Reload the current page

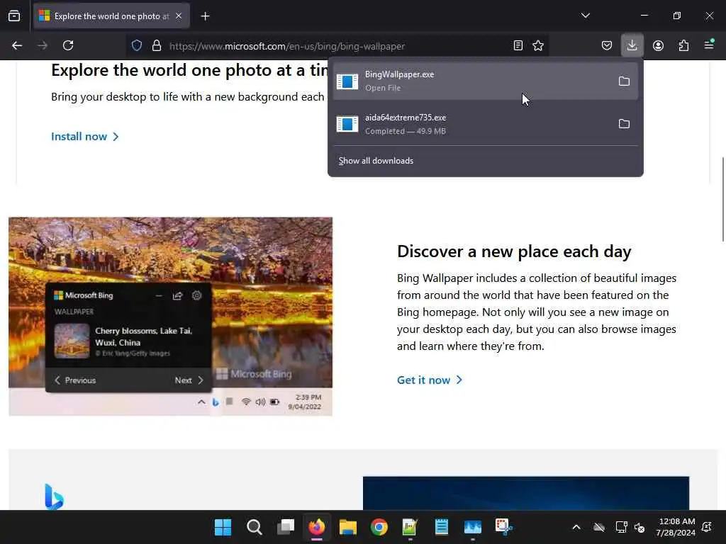tap(68, 45)
